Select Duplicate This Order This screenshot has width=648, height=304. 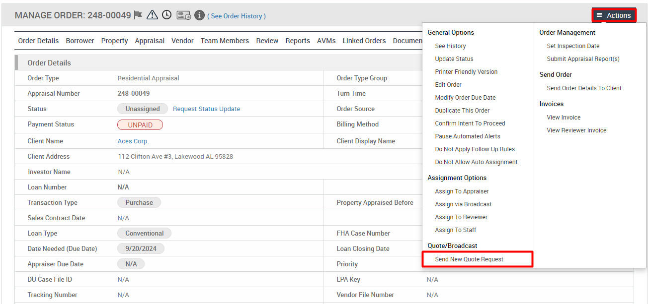[x=462, y=111]
